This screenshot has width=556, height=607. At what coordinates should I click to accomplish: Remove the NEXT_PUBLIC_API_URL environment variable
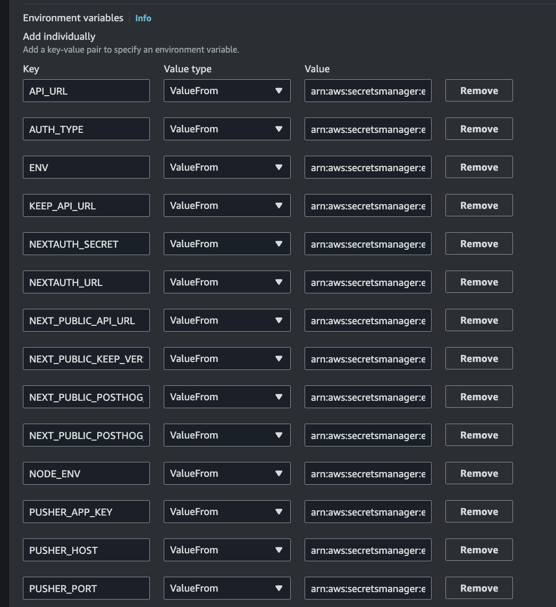[478, 320]
